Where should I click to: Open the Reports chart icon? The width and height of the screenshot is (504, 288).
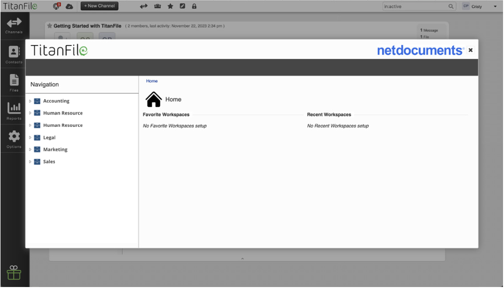point(14,111)
